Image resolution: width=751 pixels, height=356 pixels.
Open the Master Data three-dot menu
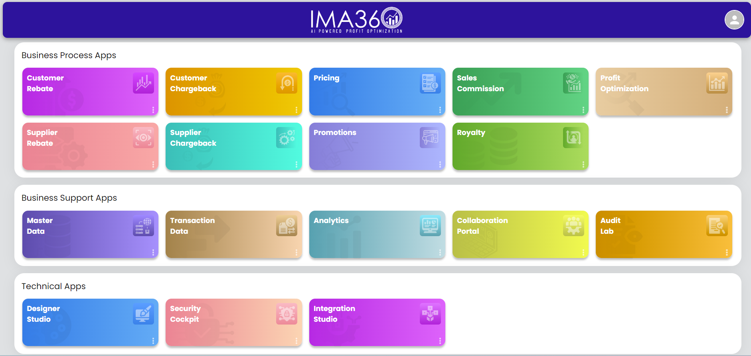(x=153, y=252)
